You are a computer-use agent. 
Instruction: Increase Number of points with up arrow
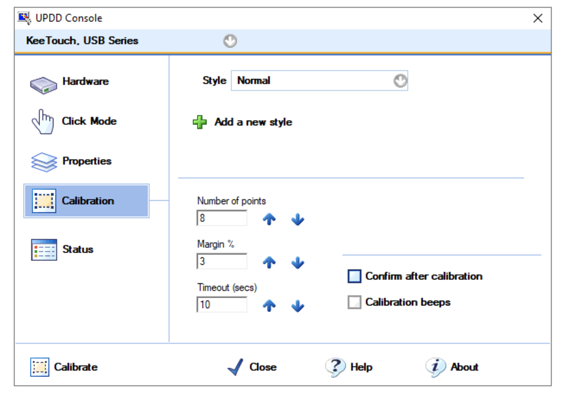269,220
